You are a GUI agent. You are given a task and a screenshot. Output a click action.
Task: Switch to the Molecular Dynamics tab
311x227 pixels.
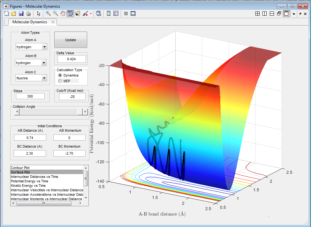pos(30,22)
